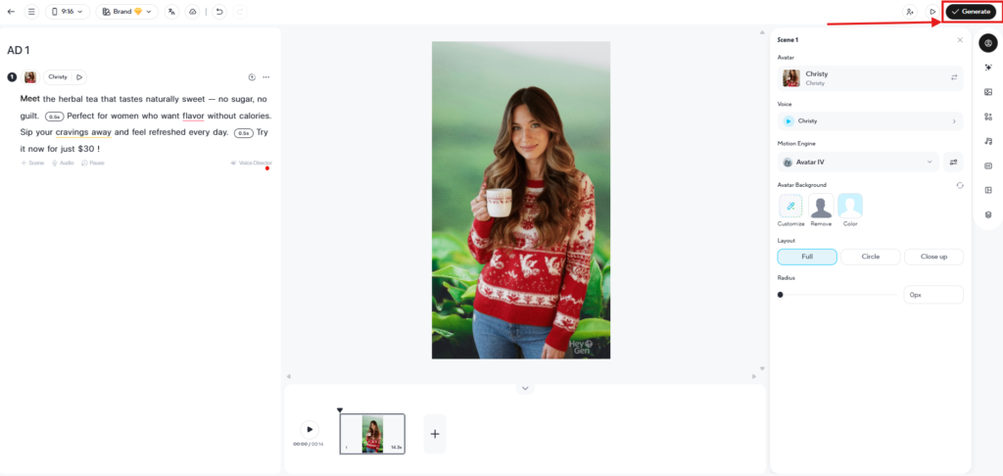Viewport: 1003px width, 476px height.
Task: Open motion engine settings sliders icon
Action: pyautogui.click(x=953, y=162)
